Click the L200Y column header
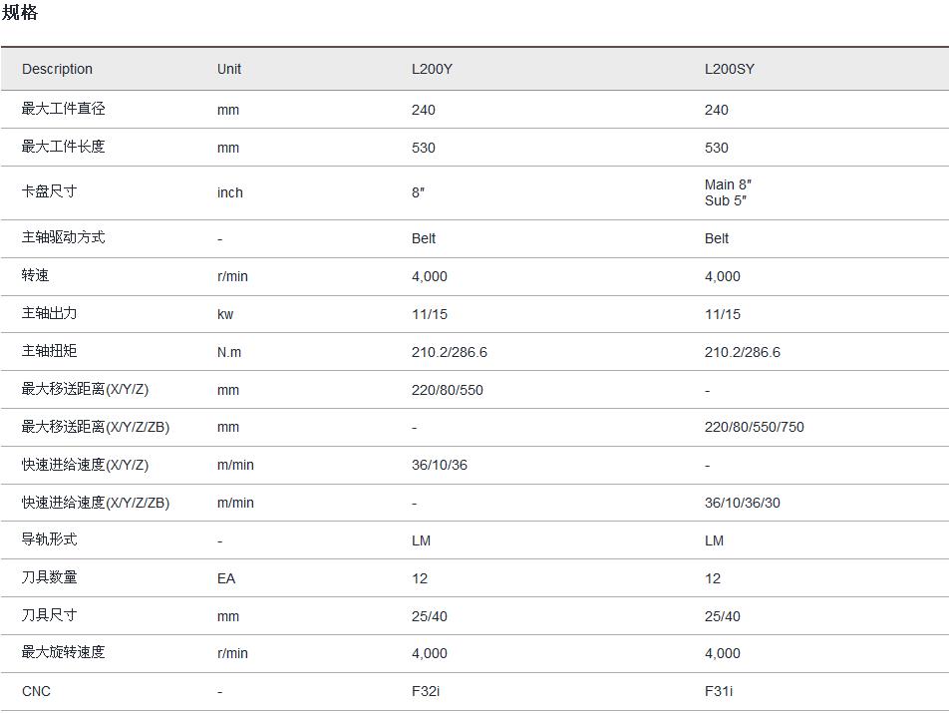 [433, 69]
